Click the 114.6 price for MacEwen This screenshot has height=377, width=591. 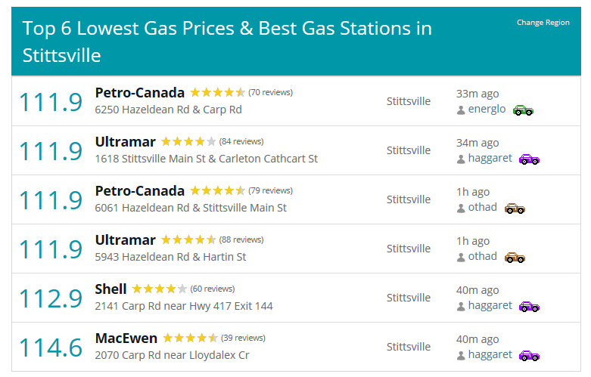(51, 348)
